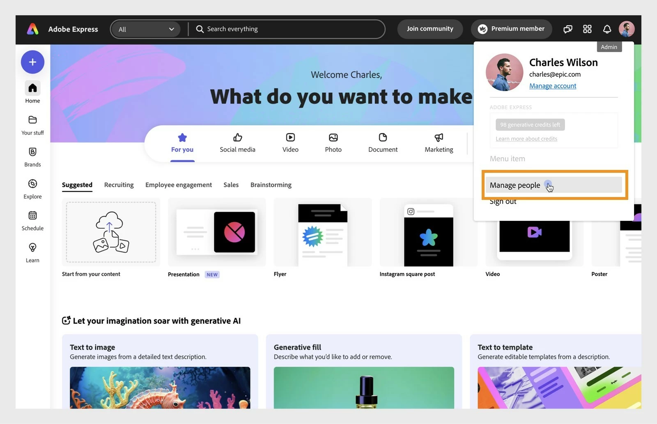Click Sign out in profile menu
This screenshot has width=657, height=424.
point(503,202)
